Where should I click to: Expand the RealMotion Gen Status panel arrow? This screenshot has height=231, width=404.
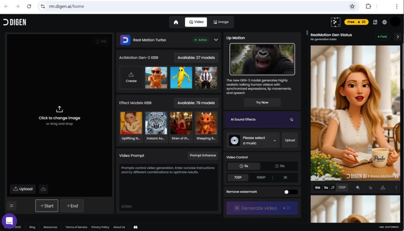click(397, 37)
